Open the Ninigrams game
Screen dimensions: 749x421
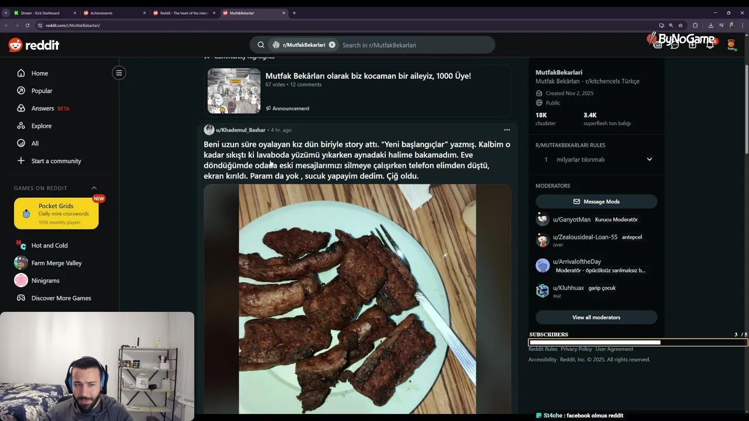point(45,281)
